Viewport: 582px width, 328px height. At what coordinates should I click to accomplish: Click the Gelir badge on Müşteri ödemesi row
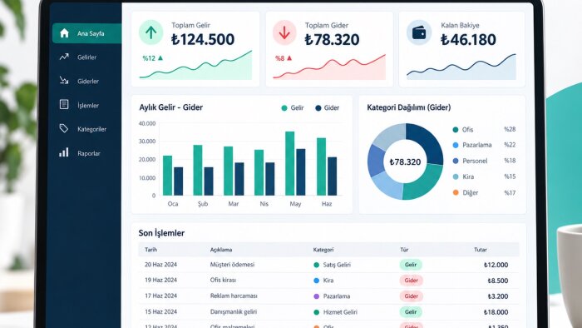(x=411, y=265)
